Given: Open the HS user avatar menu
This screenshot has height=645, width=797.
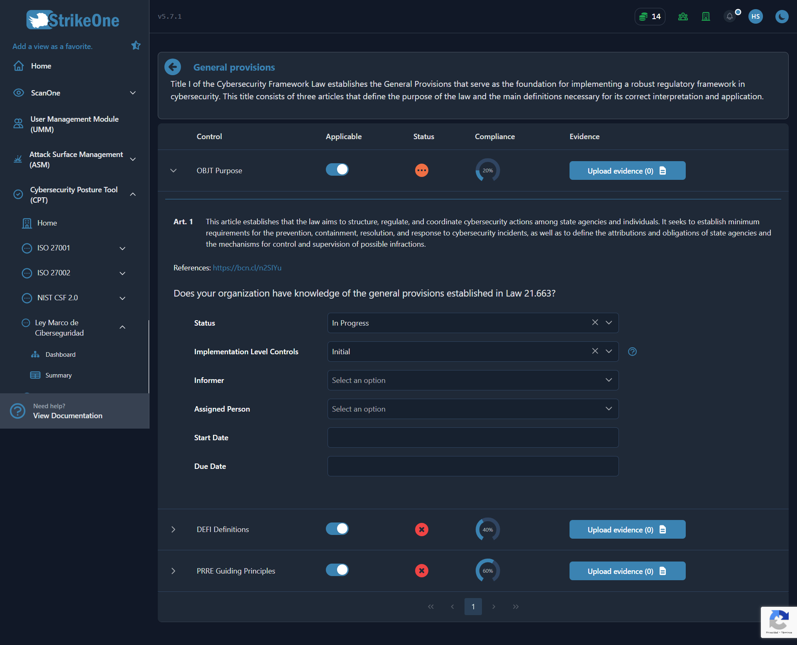Looking at the screenshot, I should (x=755, y=17).
